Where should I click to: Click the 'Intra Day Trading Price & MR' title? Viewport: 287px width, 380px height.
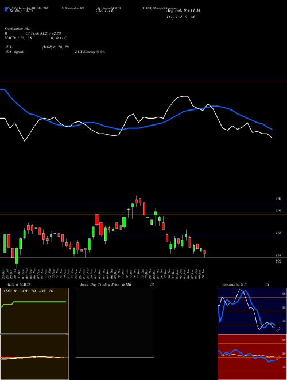tap(106, 284)
